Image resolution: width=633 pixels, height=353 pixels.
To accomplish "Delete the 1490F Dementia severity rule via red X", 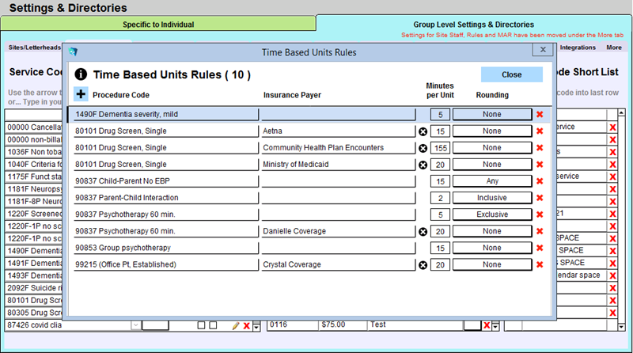I will (x=540, y=115).
